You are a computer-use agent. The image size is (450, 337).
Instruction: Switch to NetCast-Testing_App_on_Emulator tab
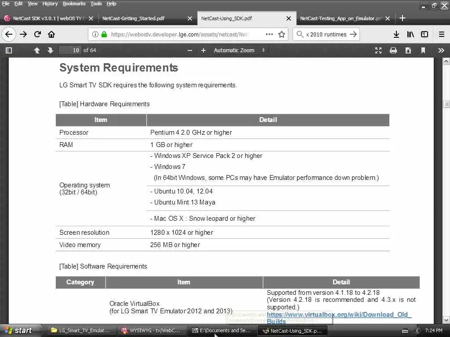(x=341, y=18)
